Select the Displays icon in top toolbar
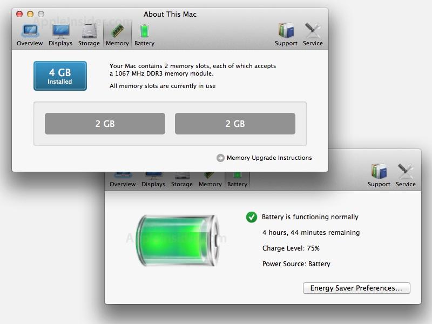432x324 pixels. click(x=60, y=35)
